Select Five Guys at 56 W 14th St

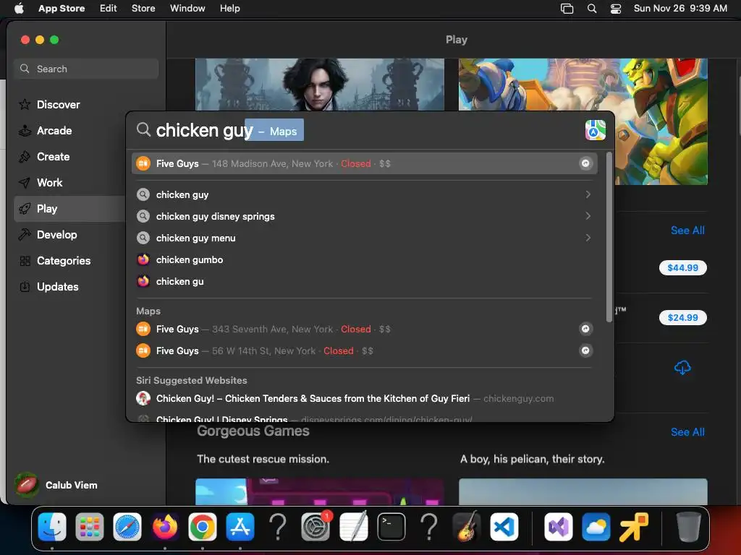[x=365, y=350]
